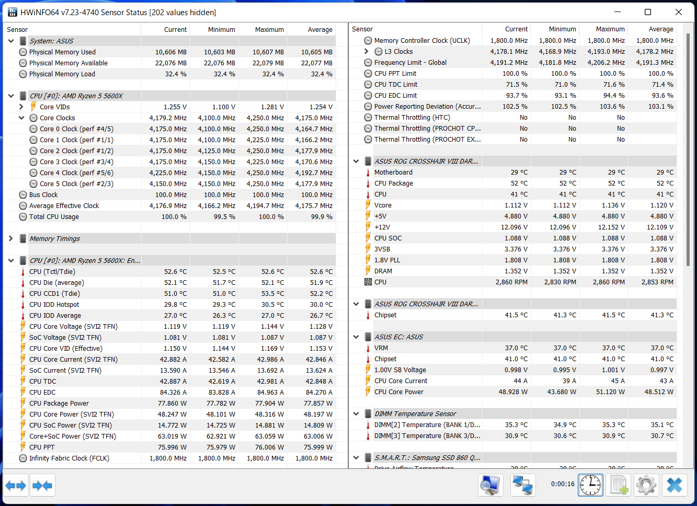Click the Motherboard thermometer icon

368,172
